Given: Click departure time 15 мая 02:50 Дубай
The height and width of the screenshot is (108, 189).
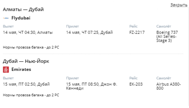Looking at the screenshot, I should click(x=26, y=84).
